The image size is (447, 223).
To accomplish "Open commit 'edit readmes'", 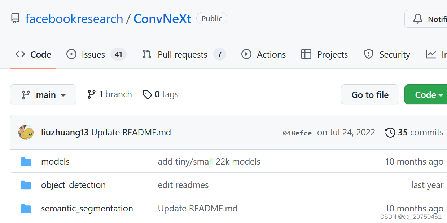I will pos(183,185).
